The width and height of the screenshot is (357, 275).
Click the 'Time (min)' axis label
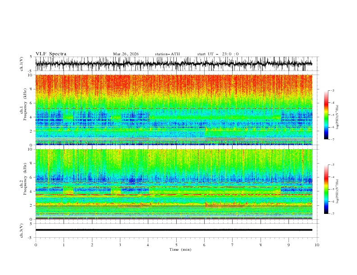(x=180, y=249)
